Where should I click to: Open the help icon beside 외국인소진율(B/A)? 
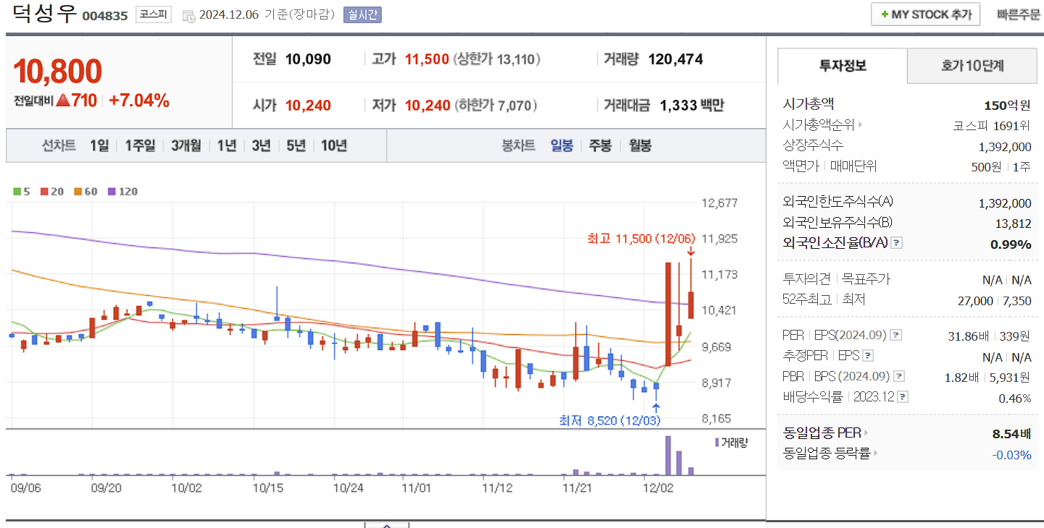coord(896,243)
